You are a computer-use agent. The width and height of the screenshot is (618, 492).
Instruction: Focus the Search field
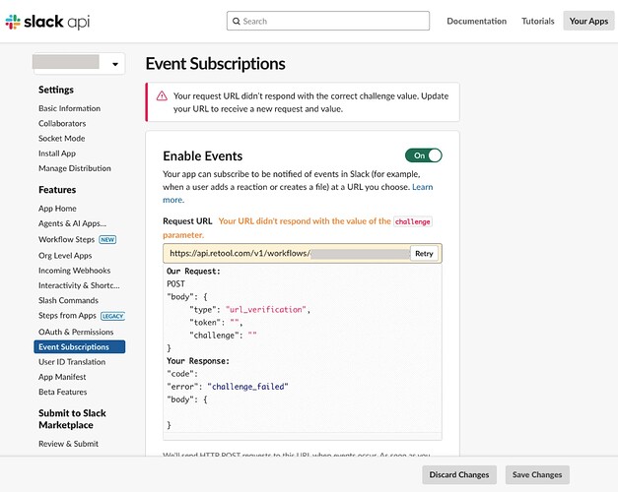pyautogui.click(x=328, y=21)
